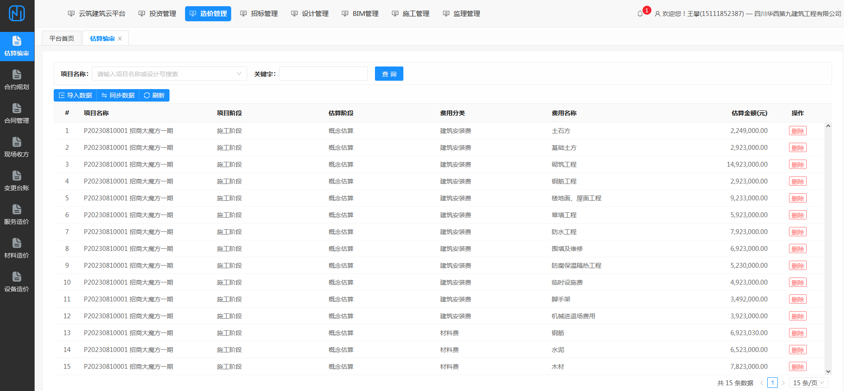This screenshot has height=391, width=844.
Task: Go to the previous page arrow
Action: tap(762, 383)
